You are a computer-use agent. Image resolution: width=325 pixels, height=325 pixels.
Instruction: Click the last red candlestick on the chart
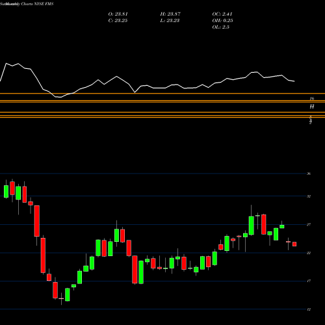coord(294,244)
